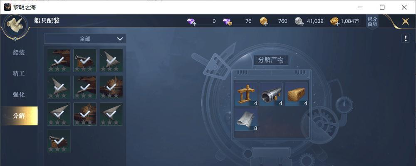The width and height of the screenshot is (416, 166).
Task: Click the gold pile icon showing 1,084万
Action: pos(335,22)
